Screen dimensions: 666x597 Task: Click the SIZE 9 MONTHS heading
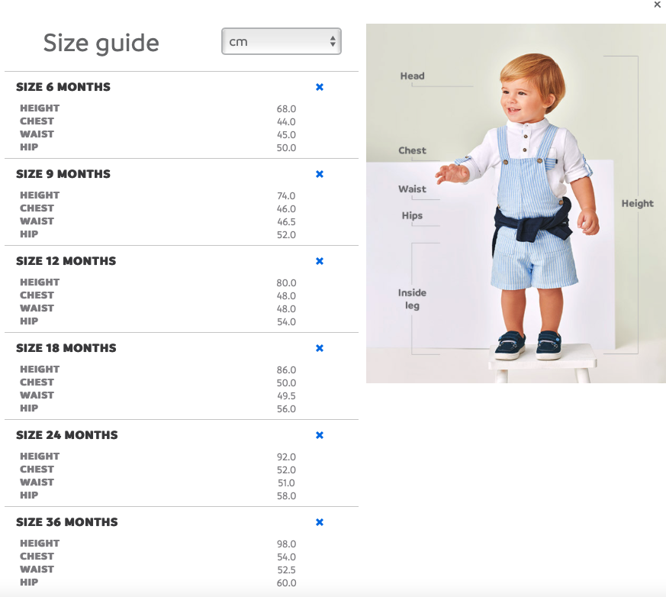pos(63,174)
